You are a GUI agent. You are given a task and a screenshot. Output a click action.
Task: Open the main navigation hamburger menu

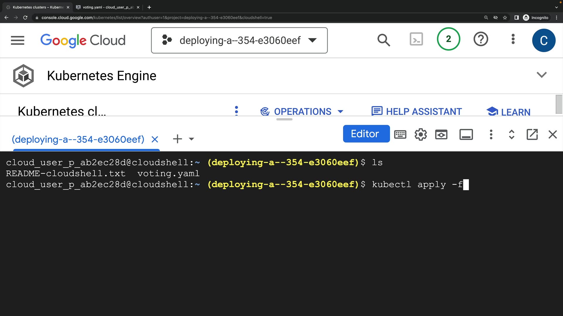coord(18,40)
